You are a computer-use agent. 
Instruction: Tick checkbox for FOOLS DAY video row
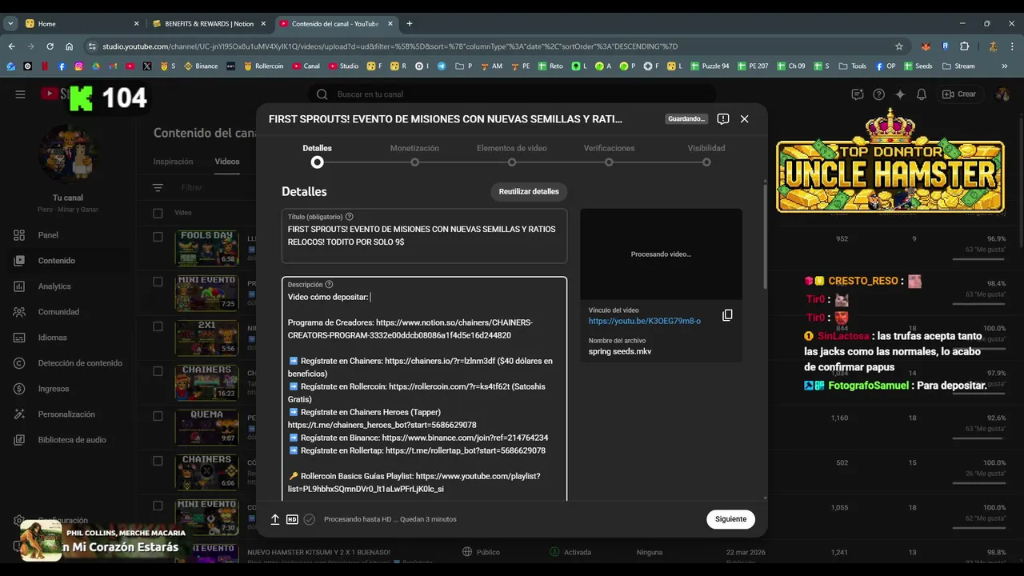(158, 237)
